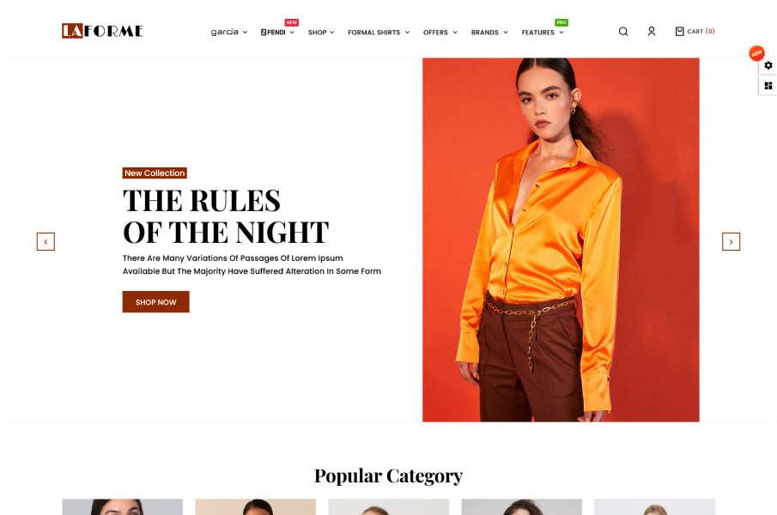The height and width of the screenshot is (515, 777).
Task: Open the user account icon
Action: point(652,32)
